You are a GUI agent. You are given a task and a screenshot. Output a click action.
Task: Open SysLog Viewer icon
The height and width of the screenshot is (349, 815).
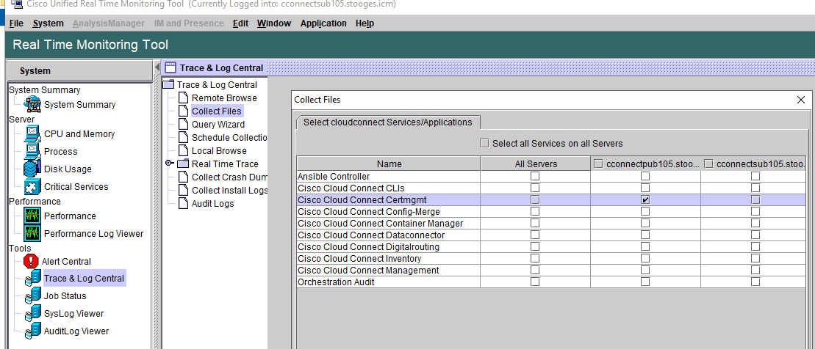tap(32, 314)
